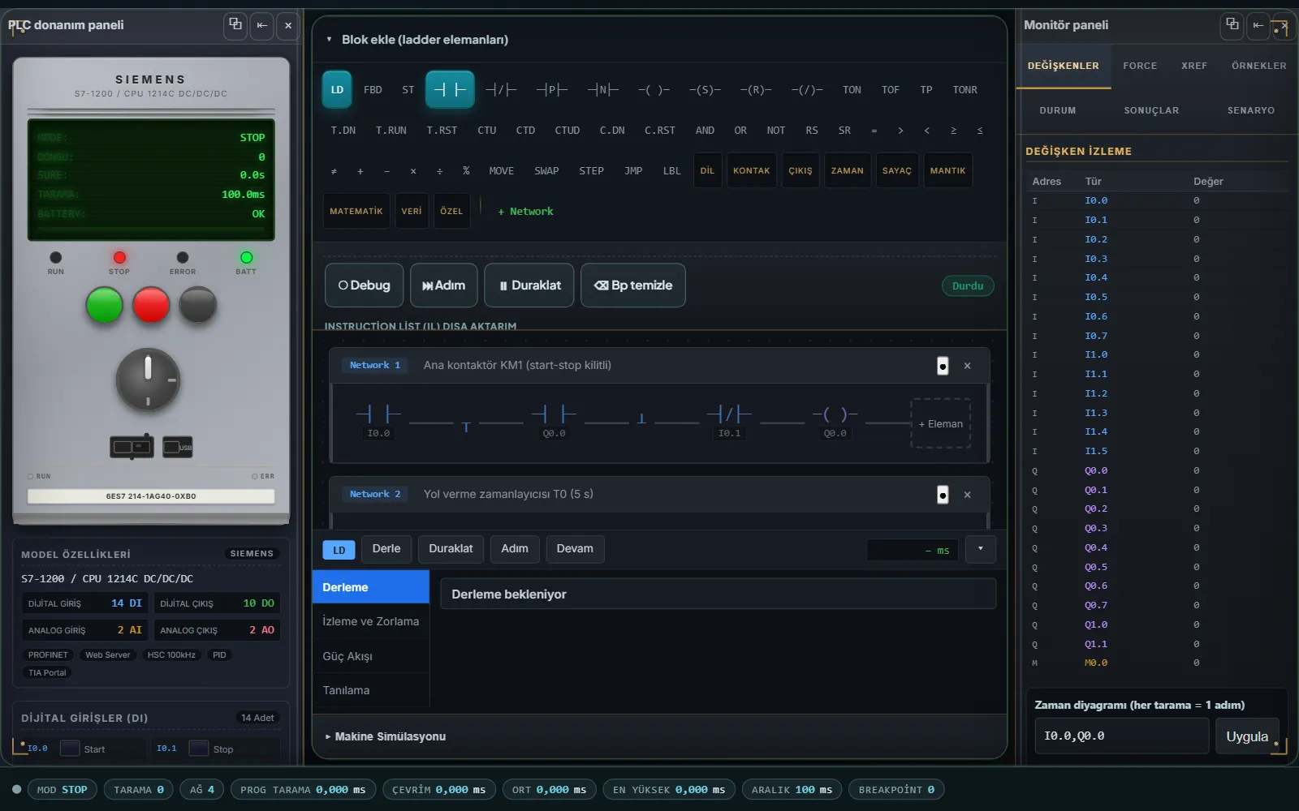Click + Eleman in Network 1
This screenshot has width=1299, height=811.
click(x=940, y=423)
